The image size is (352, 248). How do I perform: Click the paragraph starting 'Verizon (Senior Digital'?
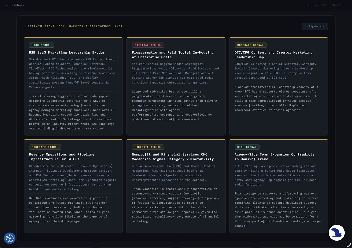point(176,73)
